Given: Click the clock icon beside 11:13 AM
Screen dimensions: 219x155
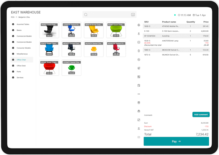Looking at the screenshot, I should click(x=179, y=15).
